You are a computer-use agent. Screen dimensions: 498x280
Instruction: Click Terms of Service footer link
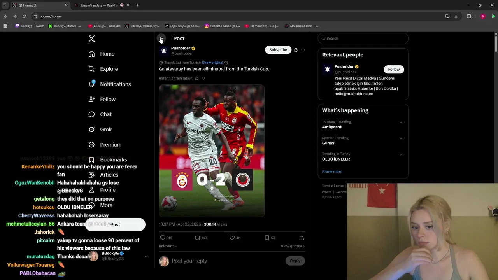[333, 186]
